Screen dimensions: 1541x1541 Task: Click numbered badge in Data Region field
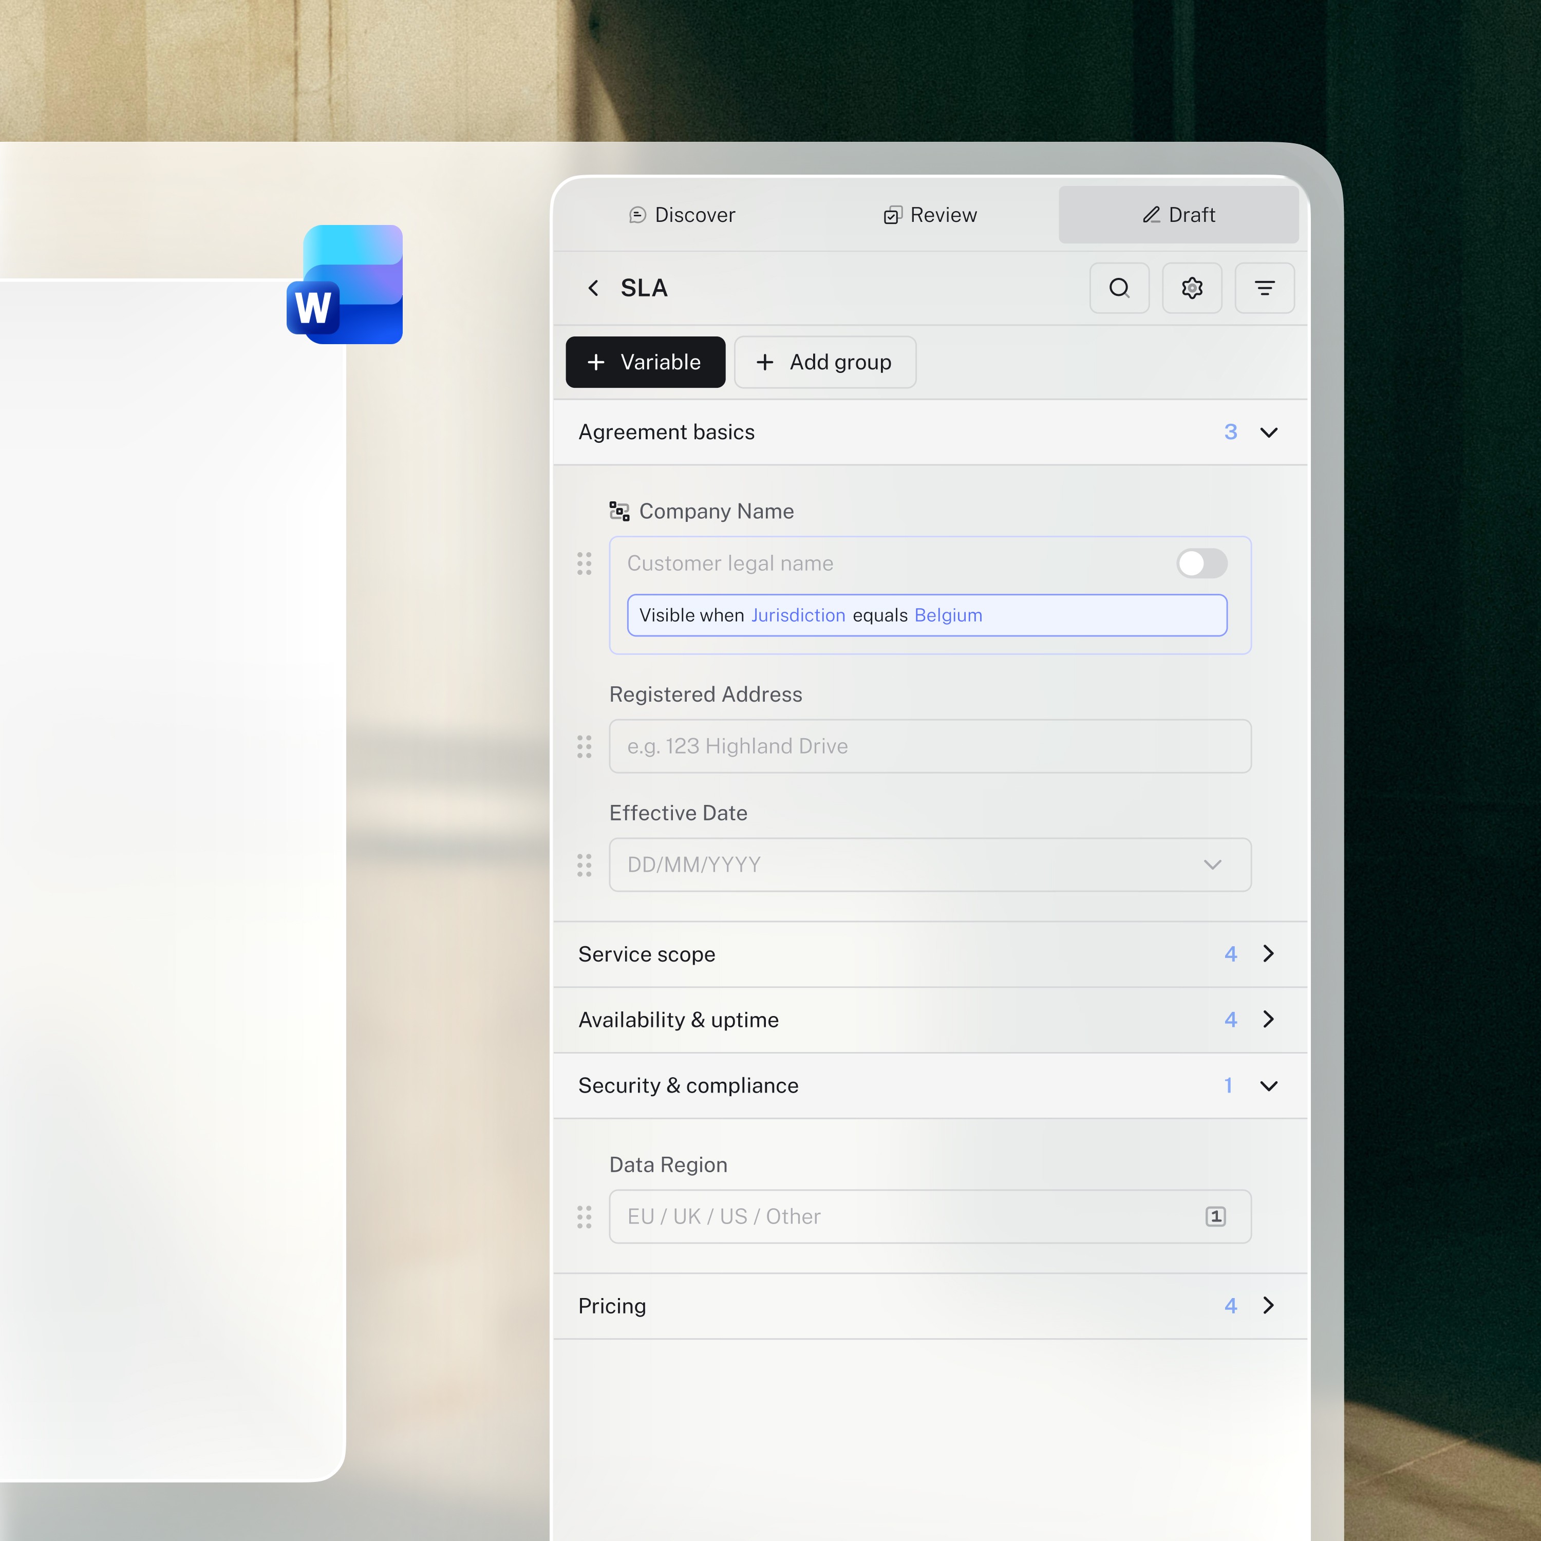point(1215,1216)
